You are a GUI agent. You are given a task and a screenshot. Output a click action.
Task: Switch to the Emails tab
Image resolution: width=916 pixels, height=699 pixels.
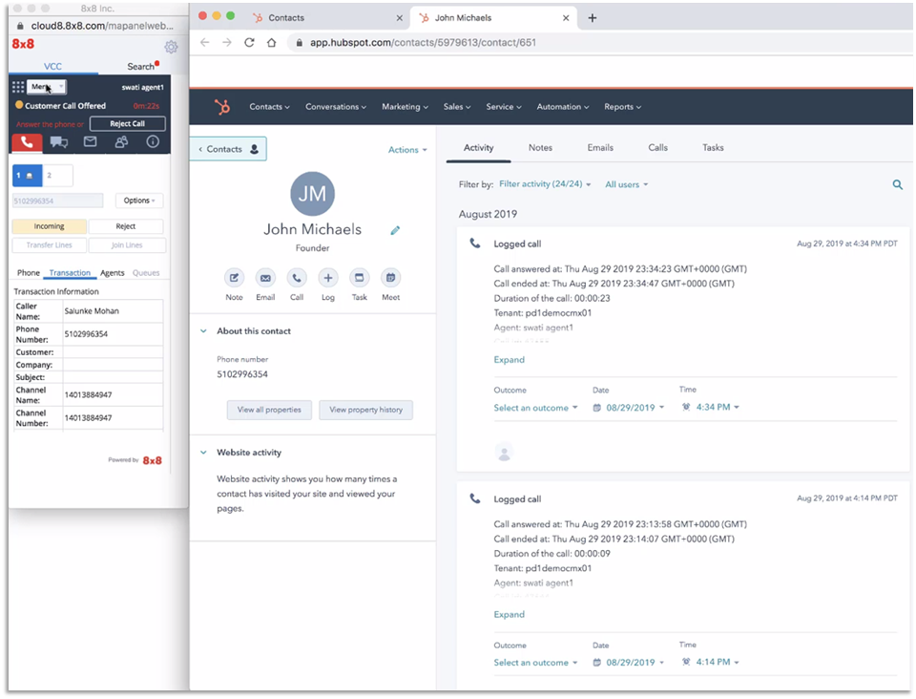click(600, 148)
